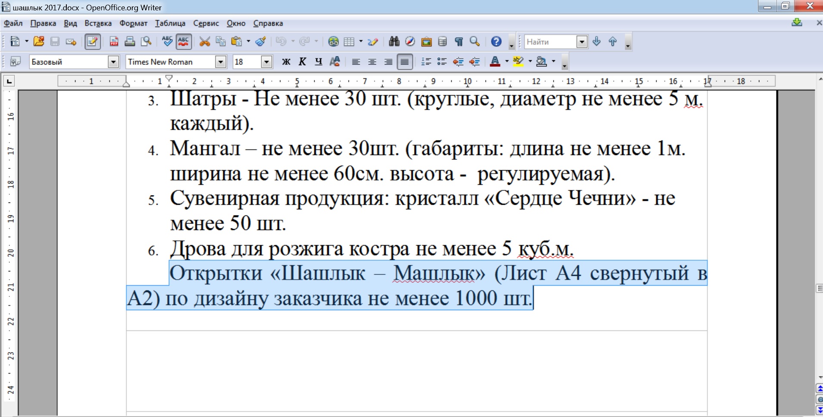Apply the dark red font color swatch
The image size is (823, 417).
(495, 62)
